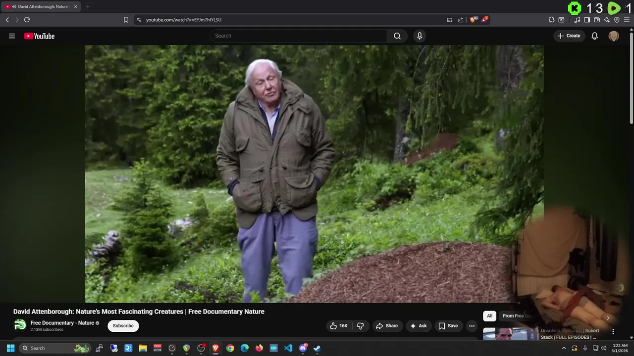Screen dimensions: 634x356
Task: Open YouTube notifications bell
Action: pyautogui.click(x=595, y=36)
